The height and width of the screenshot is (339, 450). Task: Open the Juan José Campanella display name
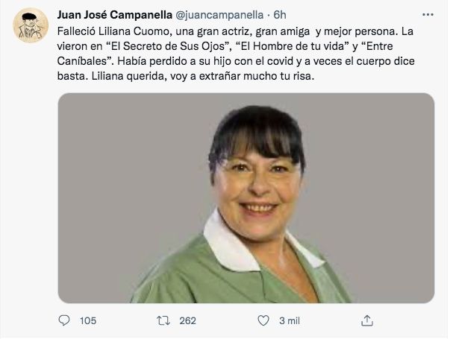(x=114, y=15)
